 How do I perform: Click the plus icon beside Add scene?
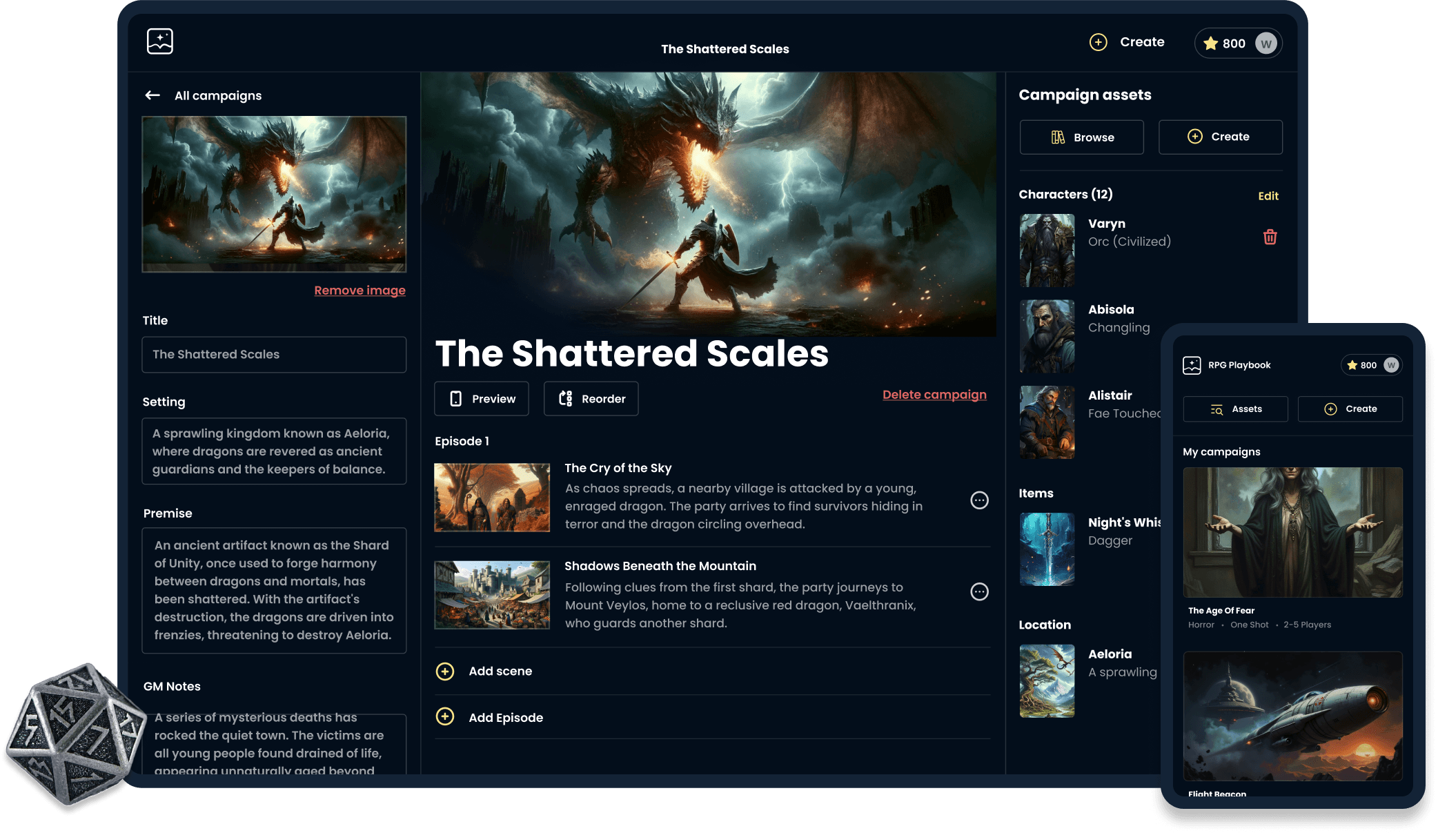pos(445,672)
